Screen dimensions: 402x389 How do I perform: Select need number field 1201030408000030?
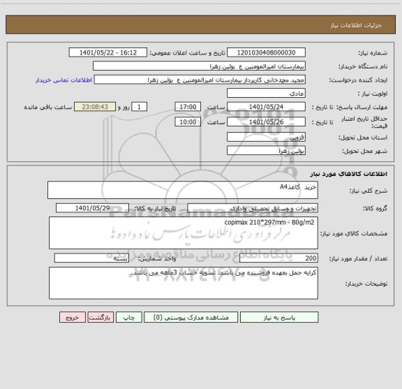pos(266,52)
